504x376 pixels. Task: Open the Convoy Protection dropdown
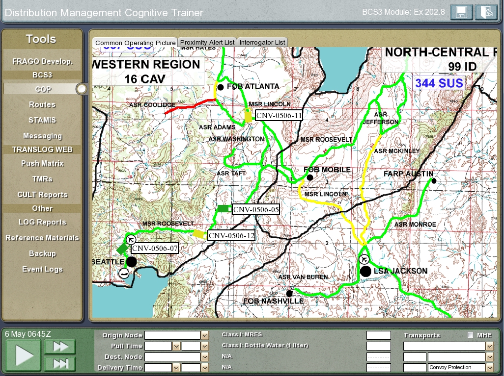(x=489, y=367)
